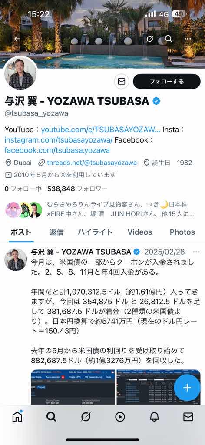
Task: Tap the back arrow icon
Action: coord(17,39)
